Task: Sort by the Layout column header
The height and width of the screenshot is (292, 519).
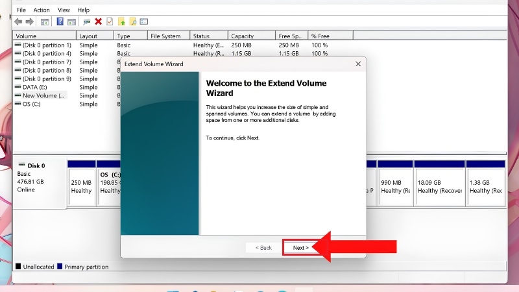Action: (95, 36)
